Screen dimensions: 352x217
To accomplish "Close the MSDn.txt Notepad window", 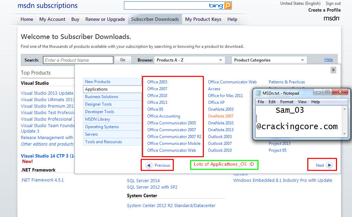I will [340, 92].
